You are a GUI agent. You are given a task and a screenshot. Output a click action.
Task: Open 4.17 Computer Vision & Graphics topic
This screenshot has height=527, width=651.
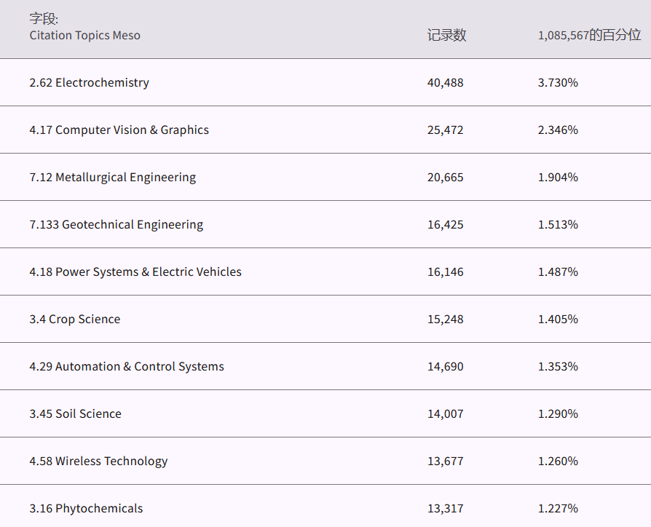point(119,130)
